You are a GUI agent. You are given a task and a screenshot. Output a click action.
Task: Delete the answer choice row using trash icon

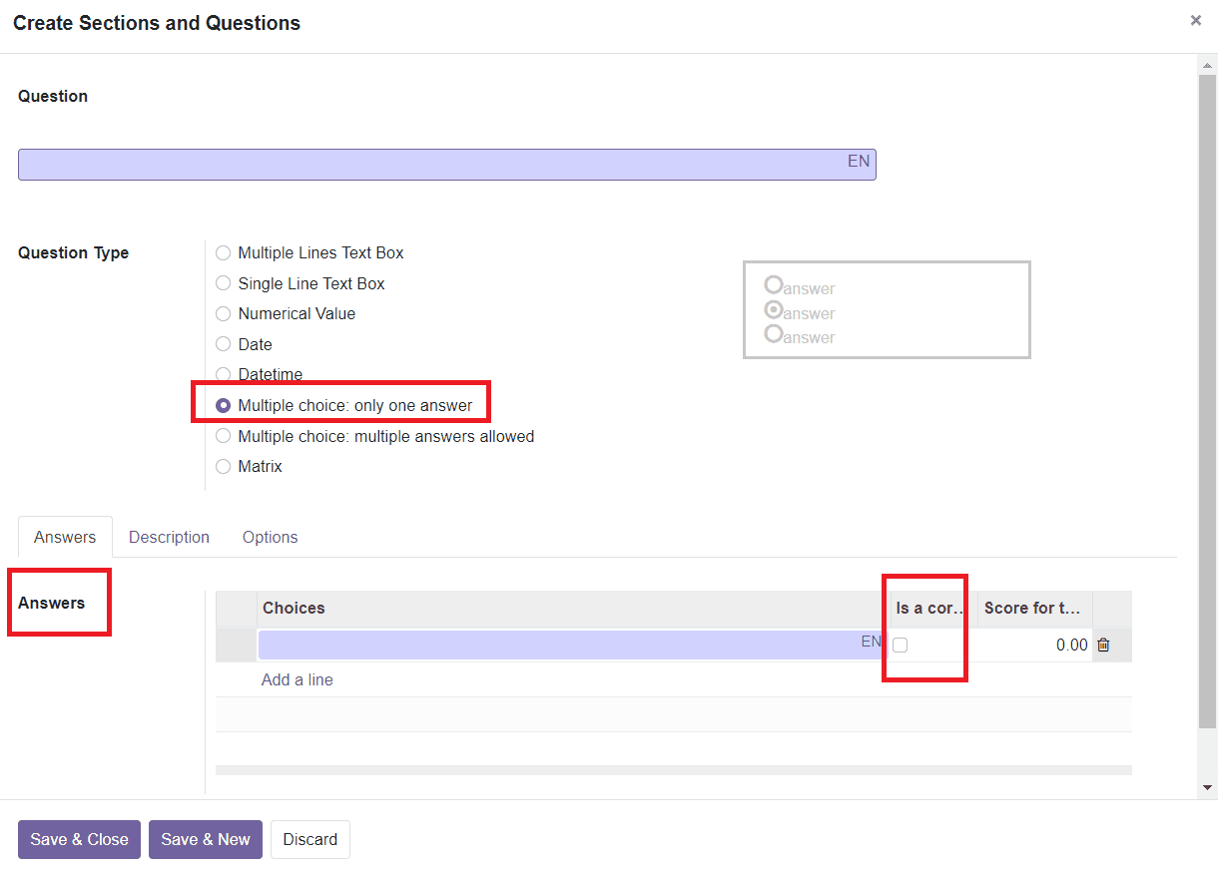[1103, 645]
